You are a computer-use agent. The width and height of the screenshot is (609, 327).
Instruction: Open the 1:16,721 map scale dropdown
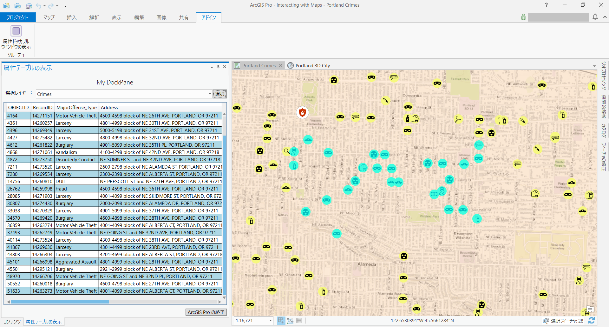tap(271, 321)
